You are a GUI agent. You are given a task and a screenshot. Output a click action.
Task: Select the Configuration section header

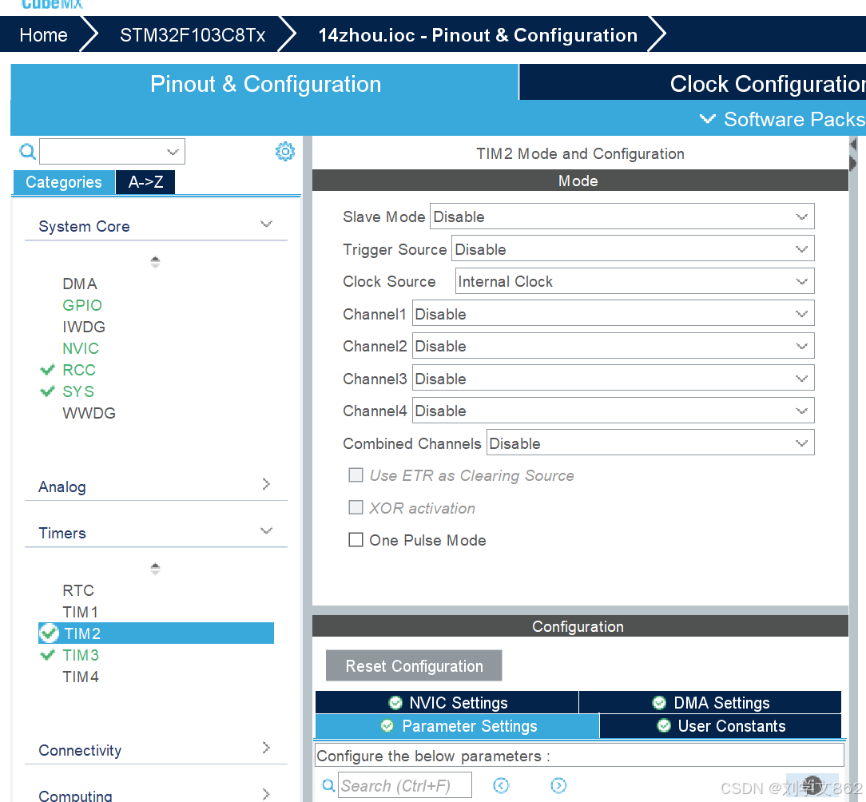coord(580,626)
